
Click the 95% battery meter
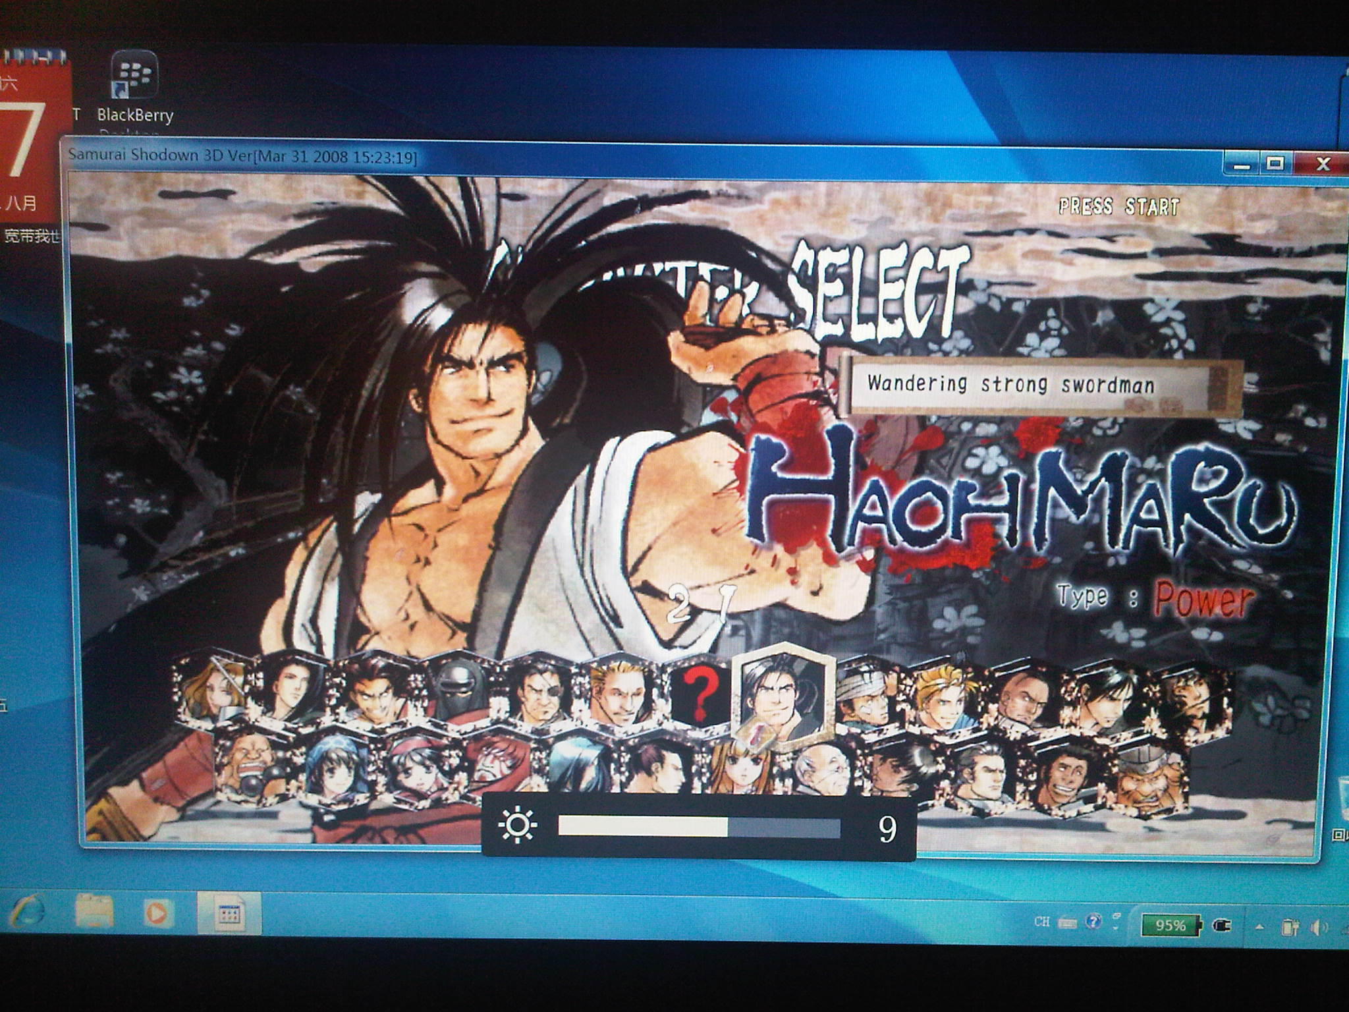coord(1171,925)
